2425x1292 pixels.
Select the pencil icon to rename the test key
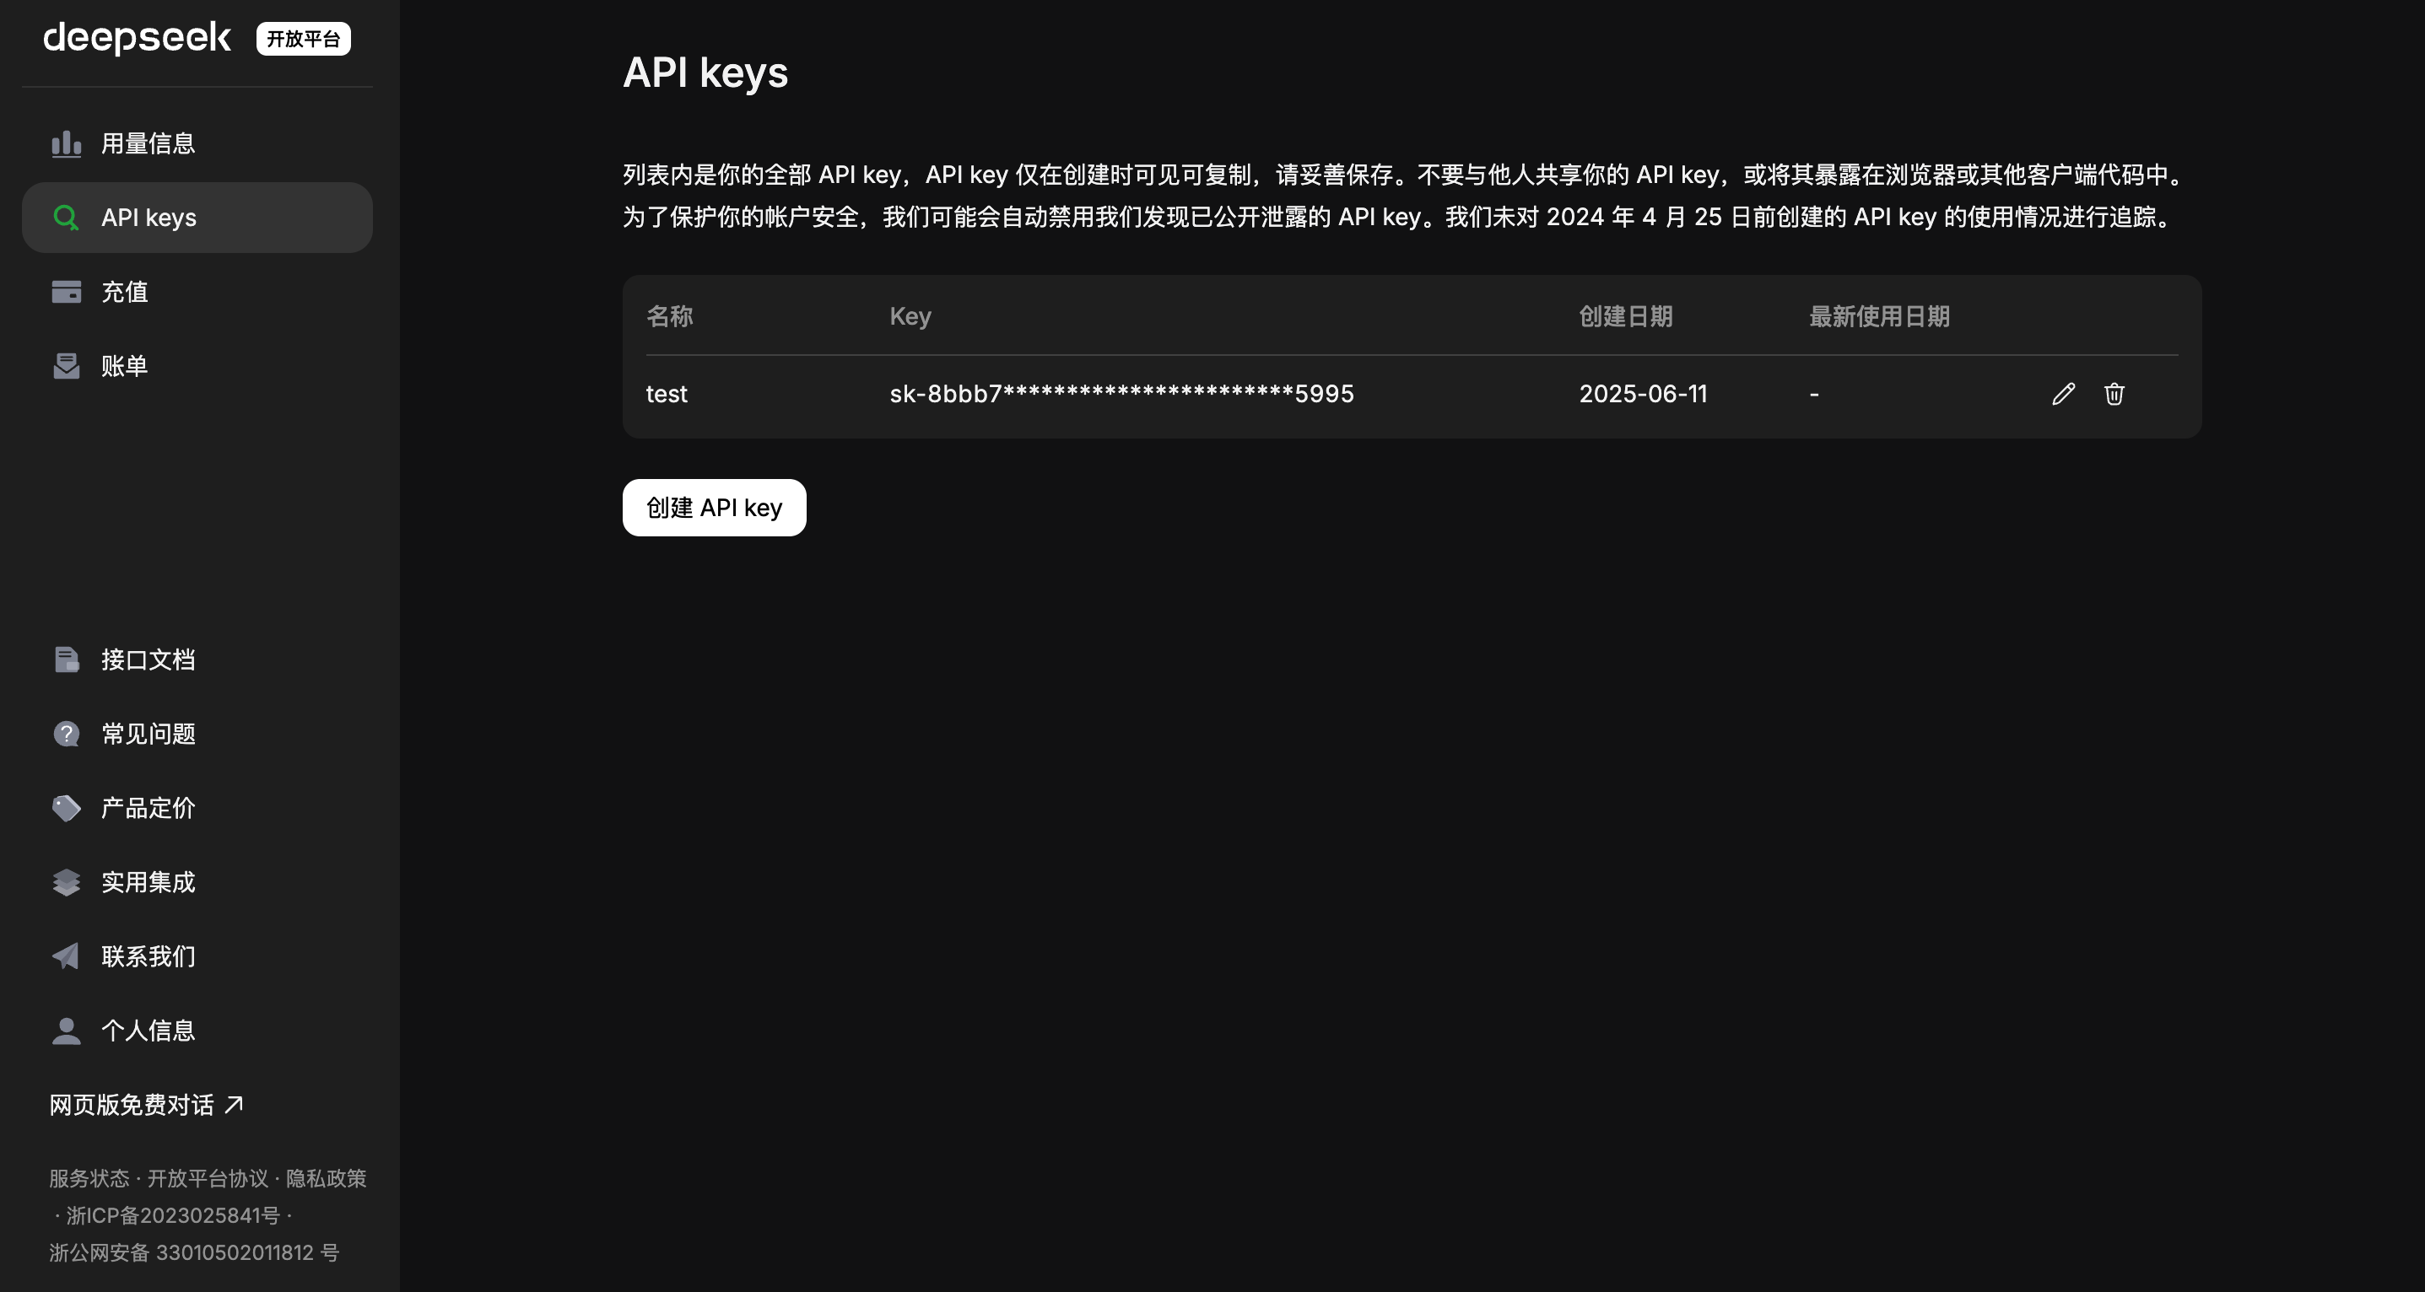(x=2062, y=395)
